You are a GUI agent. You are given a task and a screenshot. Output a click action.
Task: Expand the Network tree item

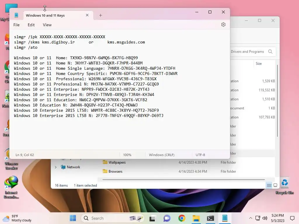(x=55, y=167)
